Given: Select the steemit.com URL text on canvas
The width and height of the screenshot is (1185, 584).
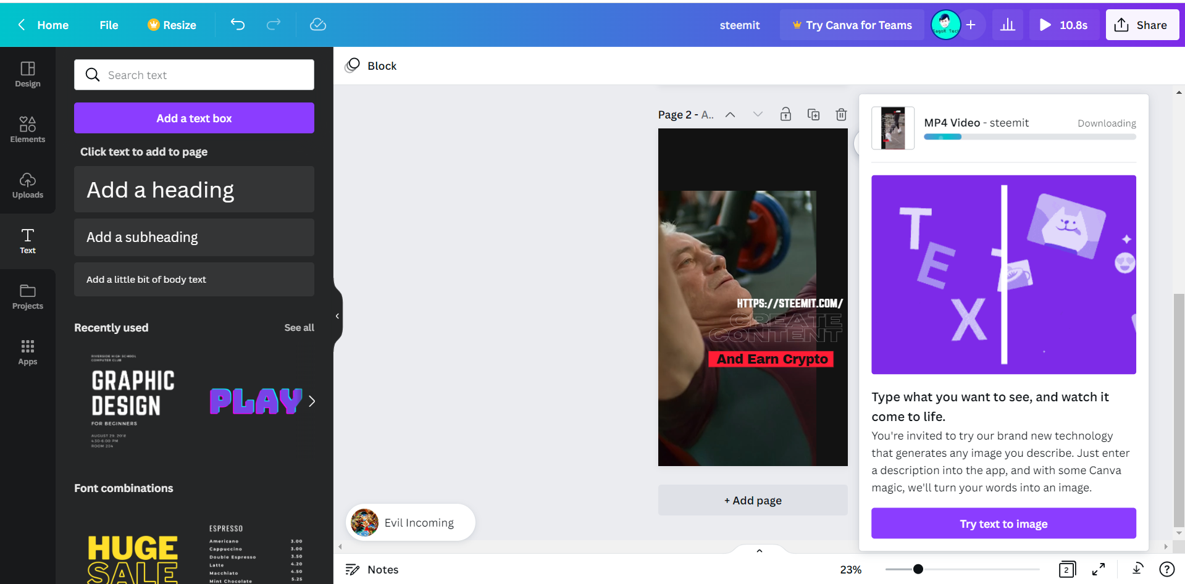Looking at the screenshot, I should (x=789, y=303).
